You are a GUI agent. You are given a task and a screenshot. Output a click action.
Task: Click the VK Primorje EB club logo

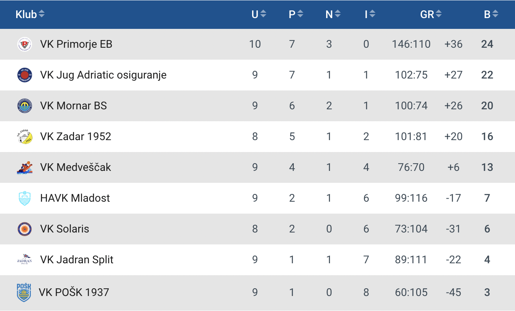(x=25, y=44)
